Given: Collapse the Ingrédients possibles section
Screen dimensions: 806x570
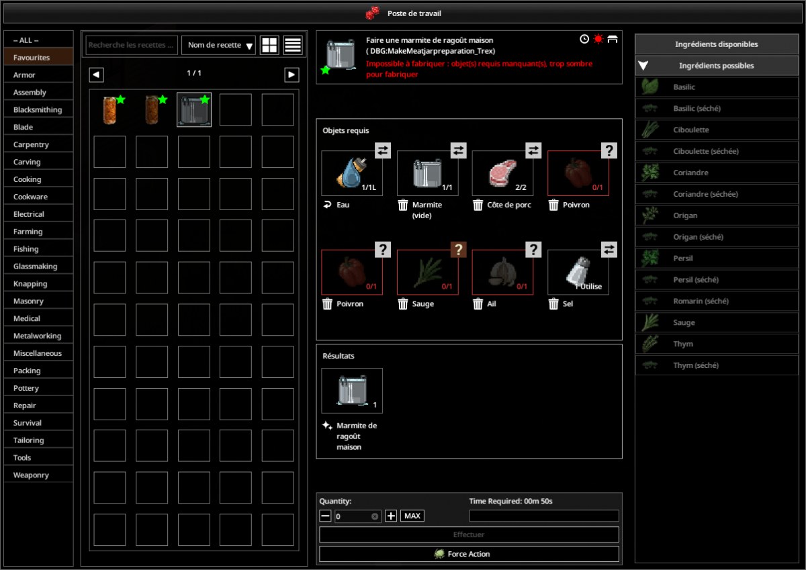Looking at the screenshot, I should click(x=717, y=66).
